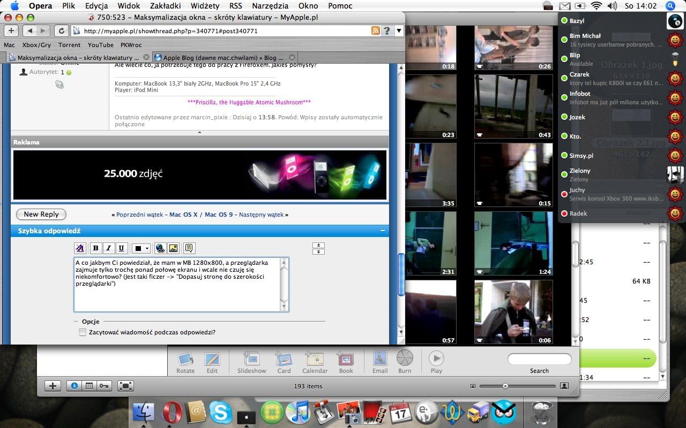
Task: Reload the page in Opera
Action: (x=62, y=30)
